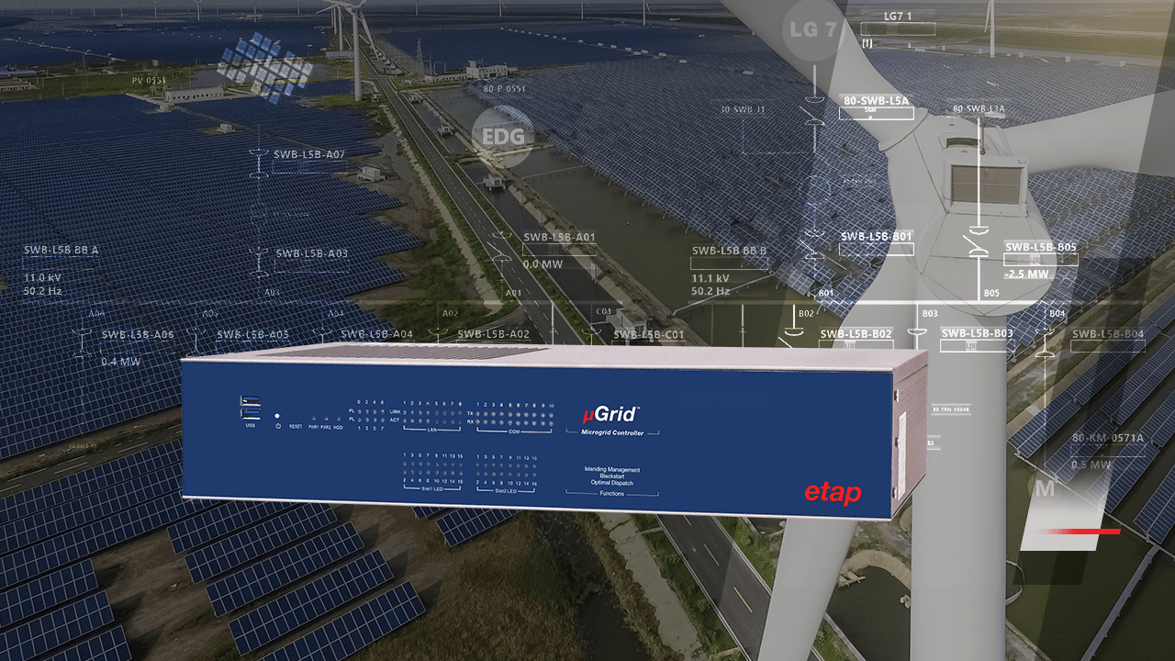Click the M motor circle symbol

click(x=1045, y=488)
